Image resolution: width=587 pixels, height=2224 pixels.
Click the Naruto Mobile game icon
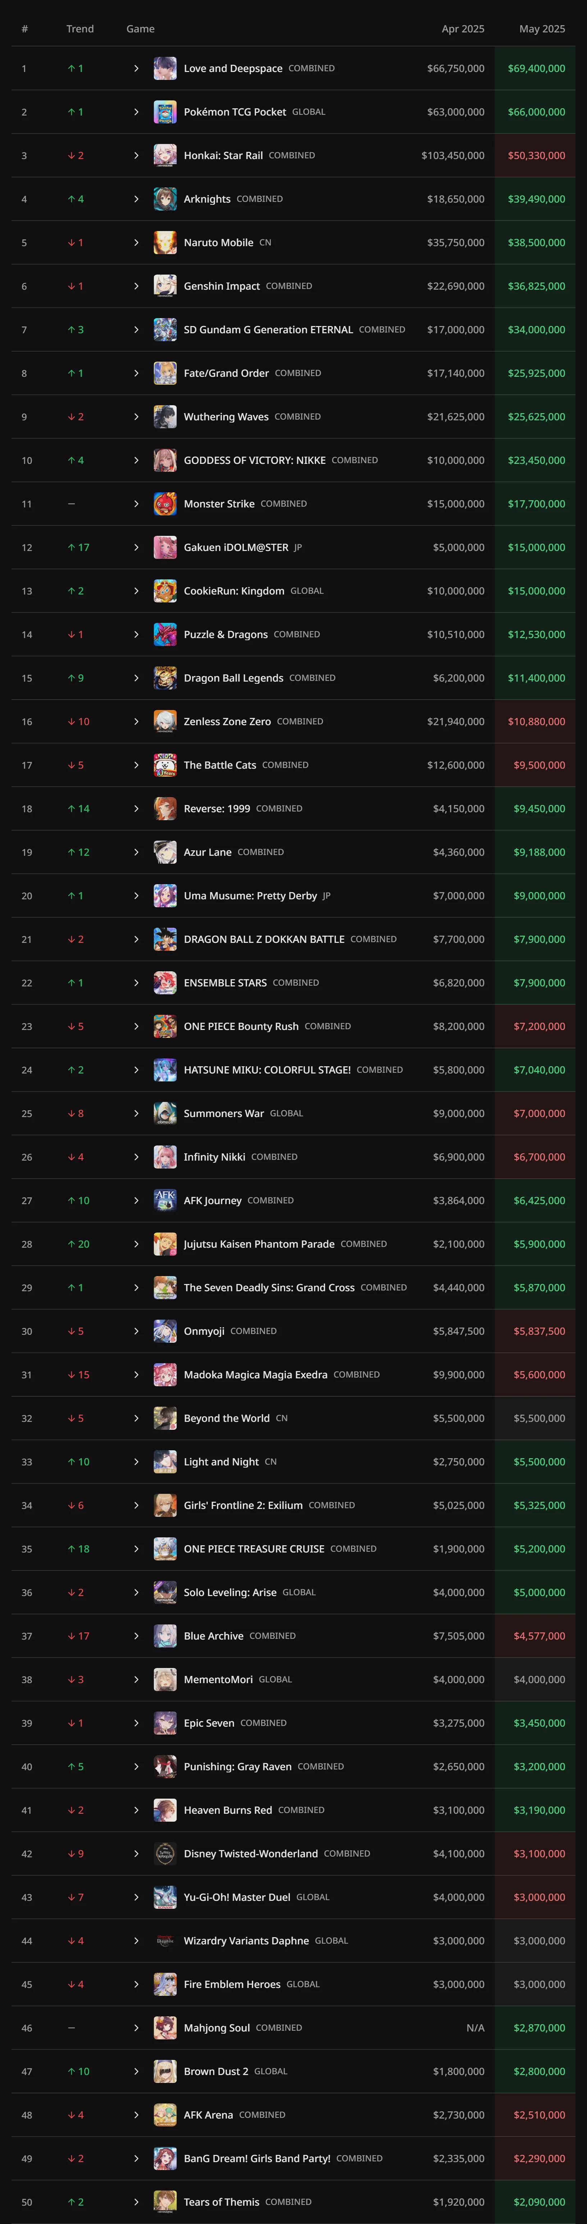pyautogui.click(x=165, y=243)
